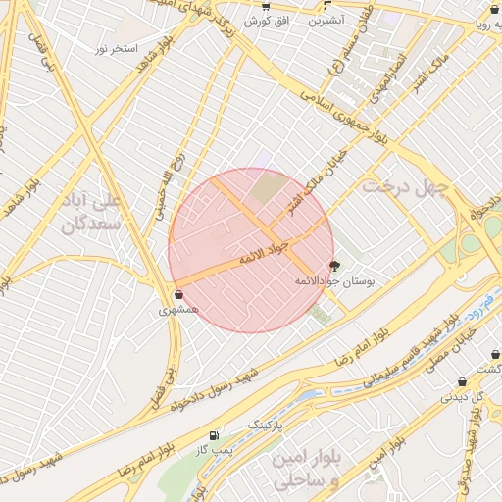Click the پمپ گاز fuel pump icon

tap(214, 435)
